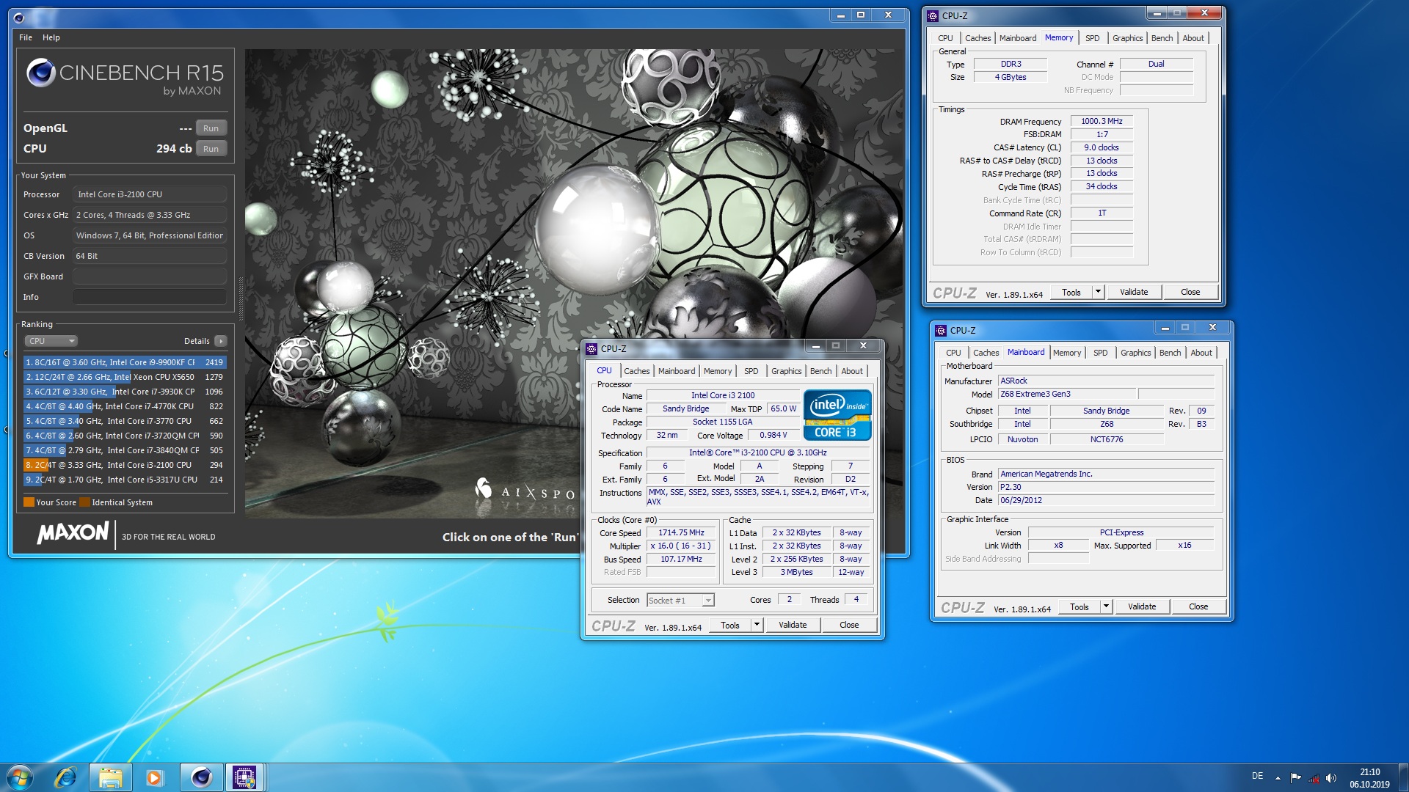Switch to CPU-Z taskbar icon
1409x792 pixels.
click(244, 777)
